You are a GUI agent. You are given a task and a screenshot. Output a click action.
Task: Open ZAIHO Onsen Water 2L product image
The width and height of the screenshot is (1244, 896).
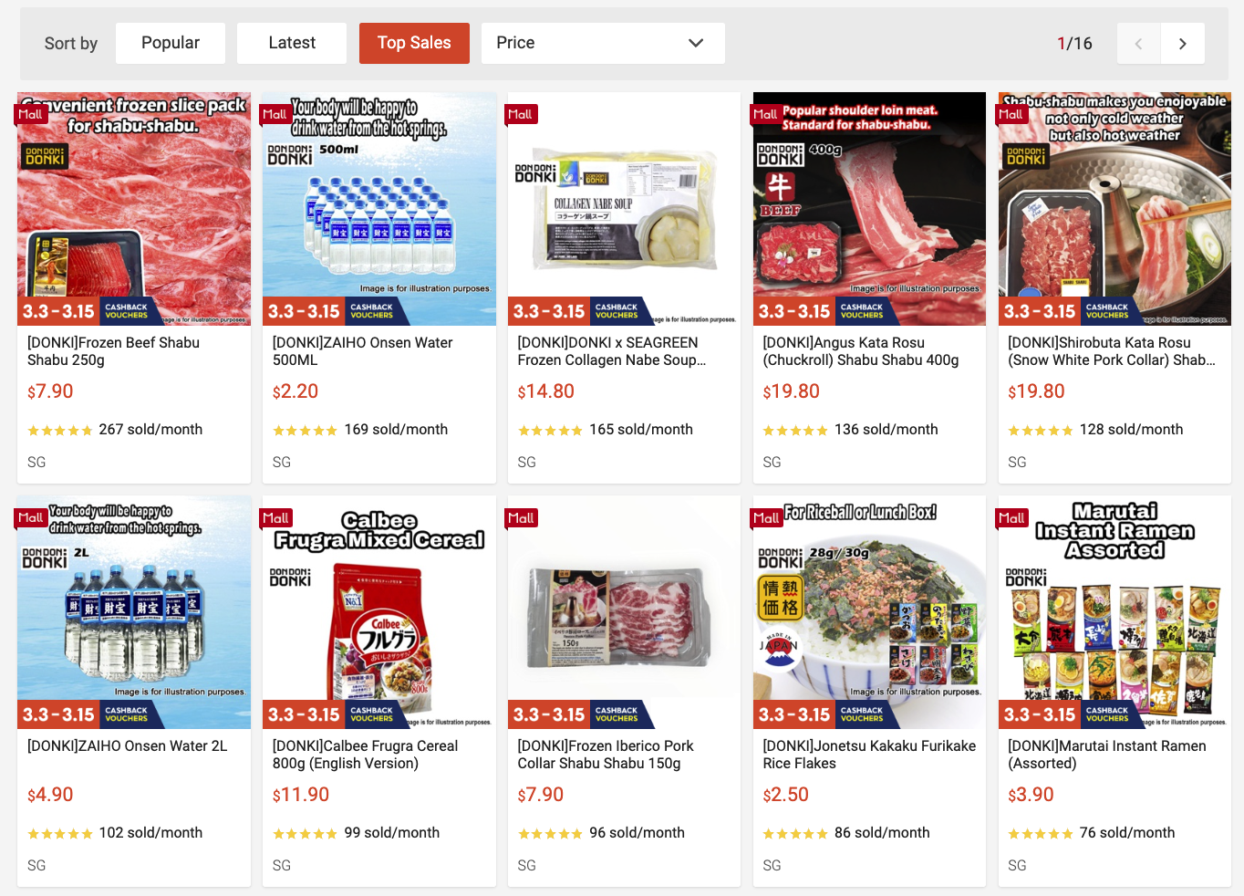coord(134,612)
